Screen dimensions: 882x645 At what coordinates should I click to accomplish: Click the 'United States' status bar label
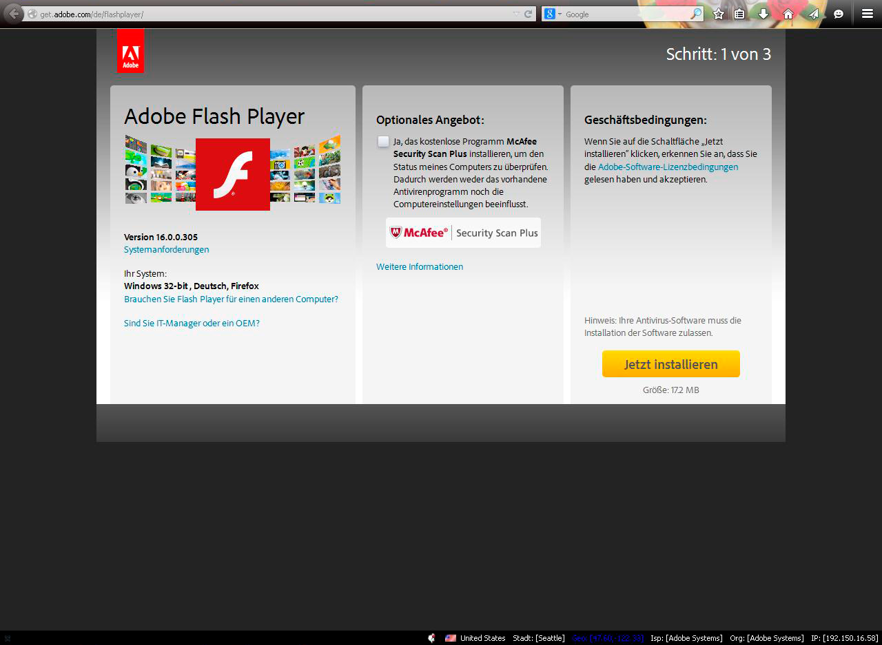pos(482,638)
